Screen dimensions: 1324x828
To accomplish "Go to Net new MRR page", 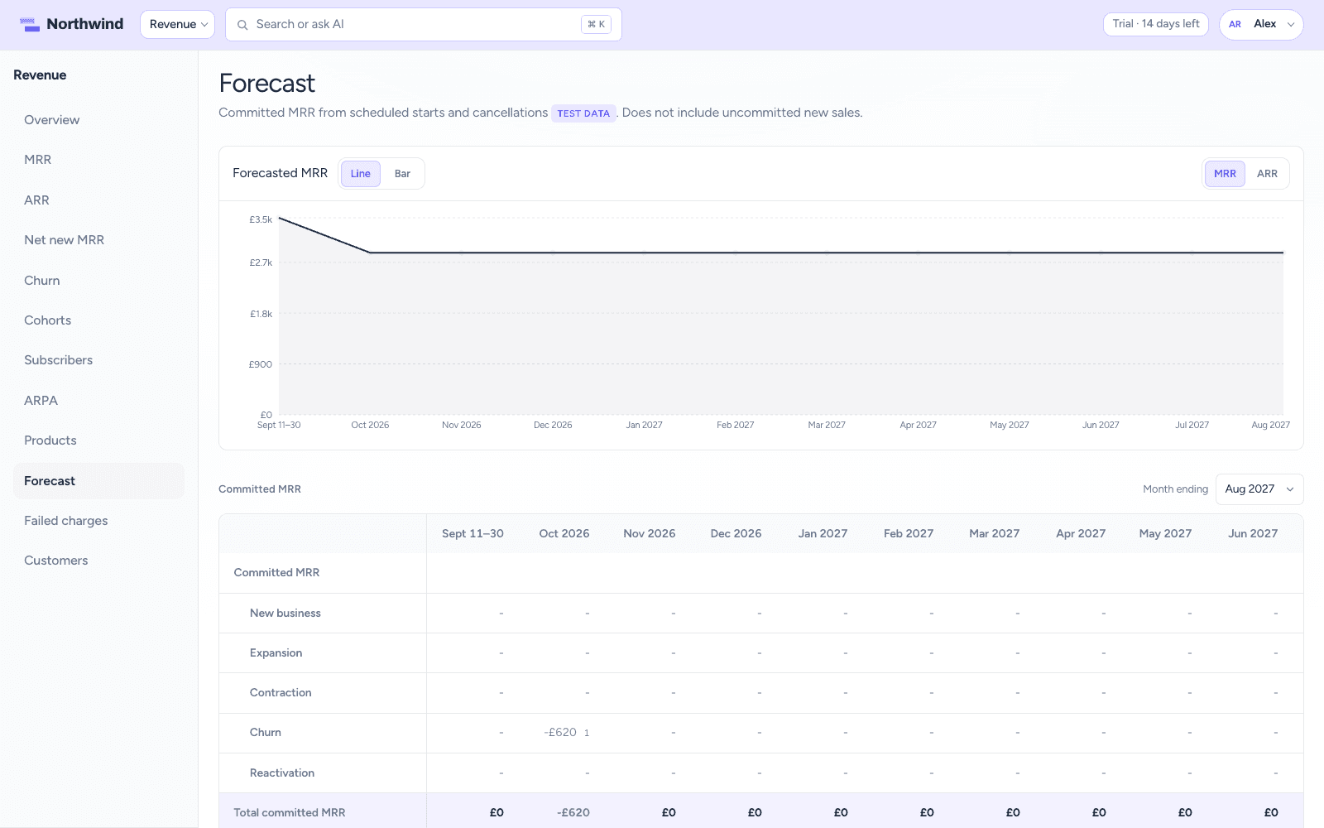I will point(98,240).
